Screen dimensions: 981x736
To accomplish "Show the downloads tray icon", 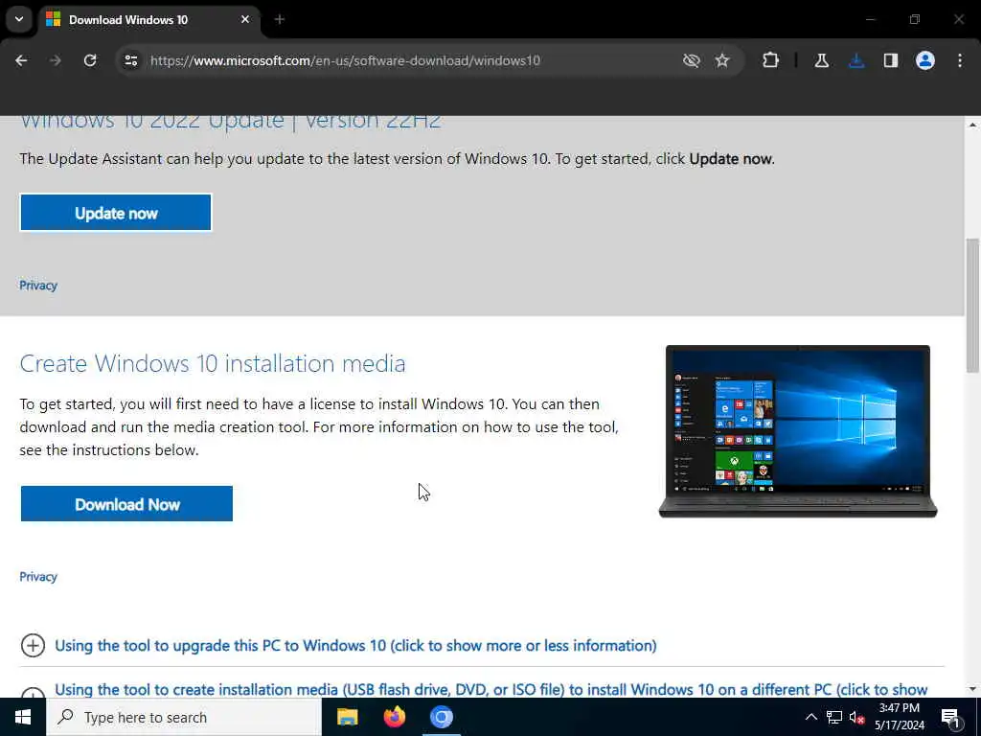I will (856, 60).
